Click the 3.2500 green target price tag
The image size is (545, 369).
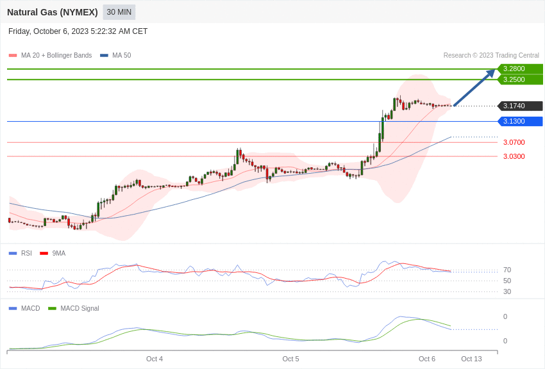520,79
